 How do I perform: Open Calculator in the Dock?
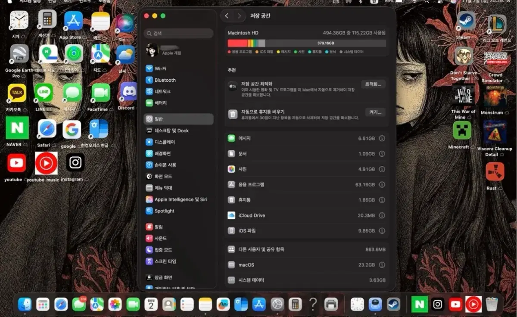pyautogui.click(x=295, y=305)
